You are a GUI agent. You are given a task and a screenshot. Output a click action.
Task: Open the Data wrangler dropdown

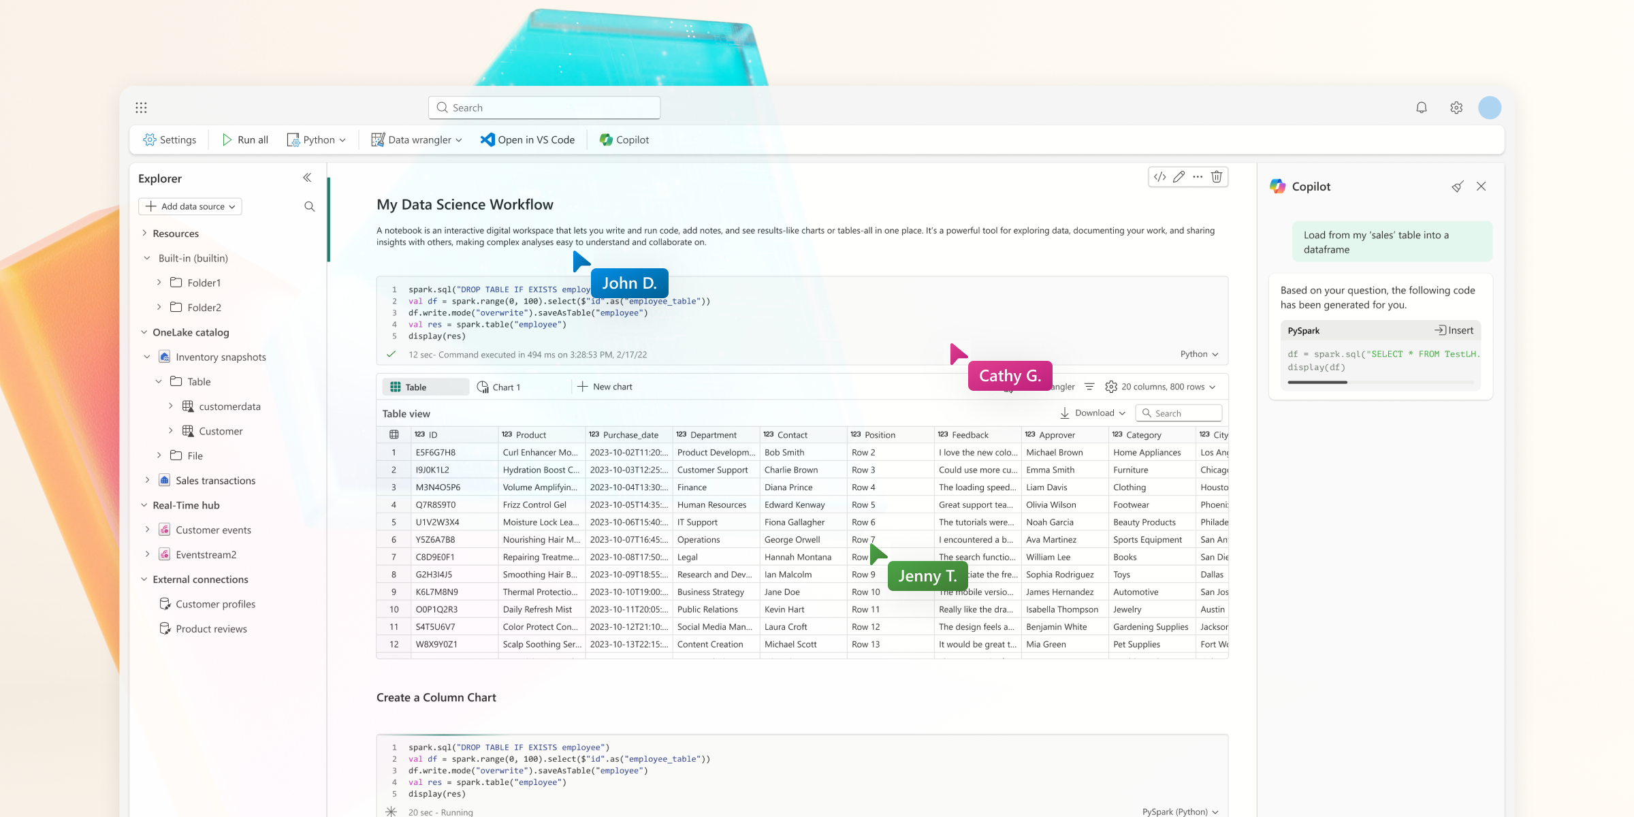[417, 140]
